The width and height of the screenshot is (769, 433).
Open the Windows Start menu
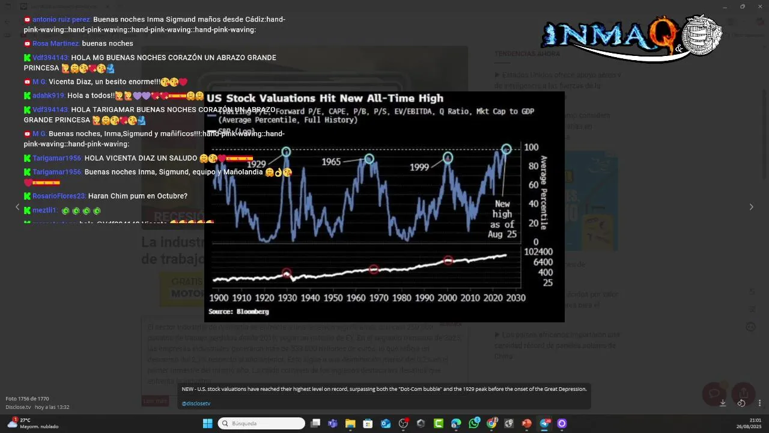(207, 423)
